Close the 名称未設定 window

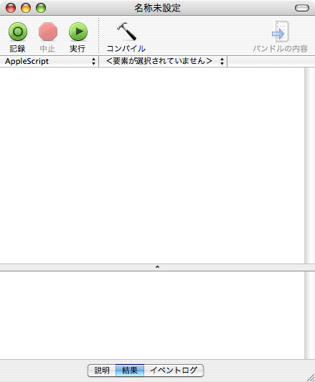(11, 8)
